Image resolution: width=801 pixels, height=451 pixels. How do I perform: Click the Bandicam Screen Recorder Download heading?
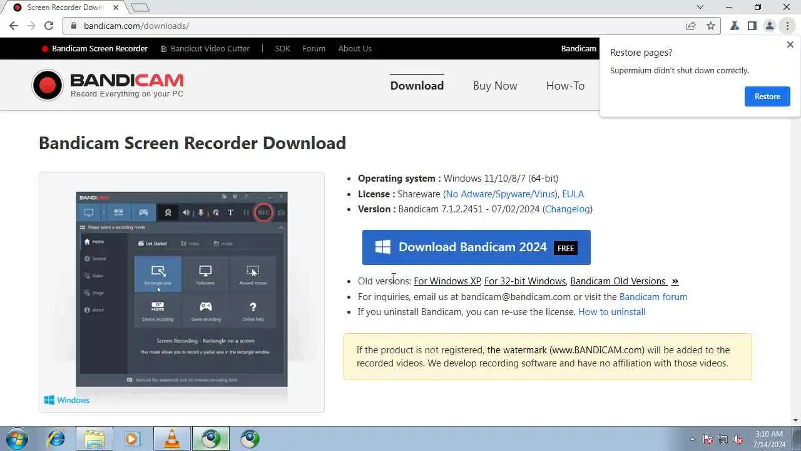pyautogui.click(x=192, y=143)
